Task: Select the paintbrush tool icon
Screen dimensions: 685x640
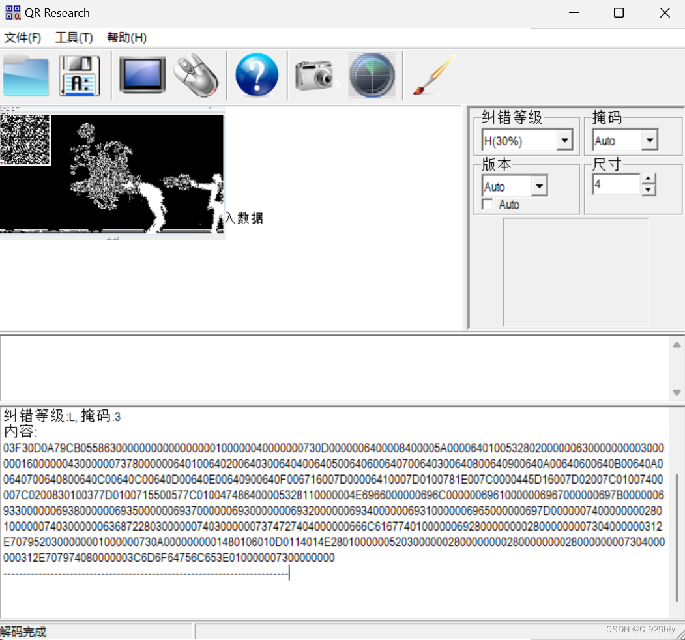Action: point(434,75)
